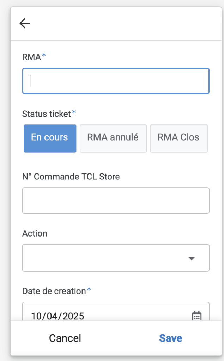Click the Action label text

click(x=35, y=233)
